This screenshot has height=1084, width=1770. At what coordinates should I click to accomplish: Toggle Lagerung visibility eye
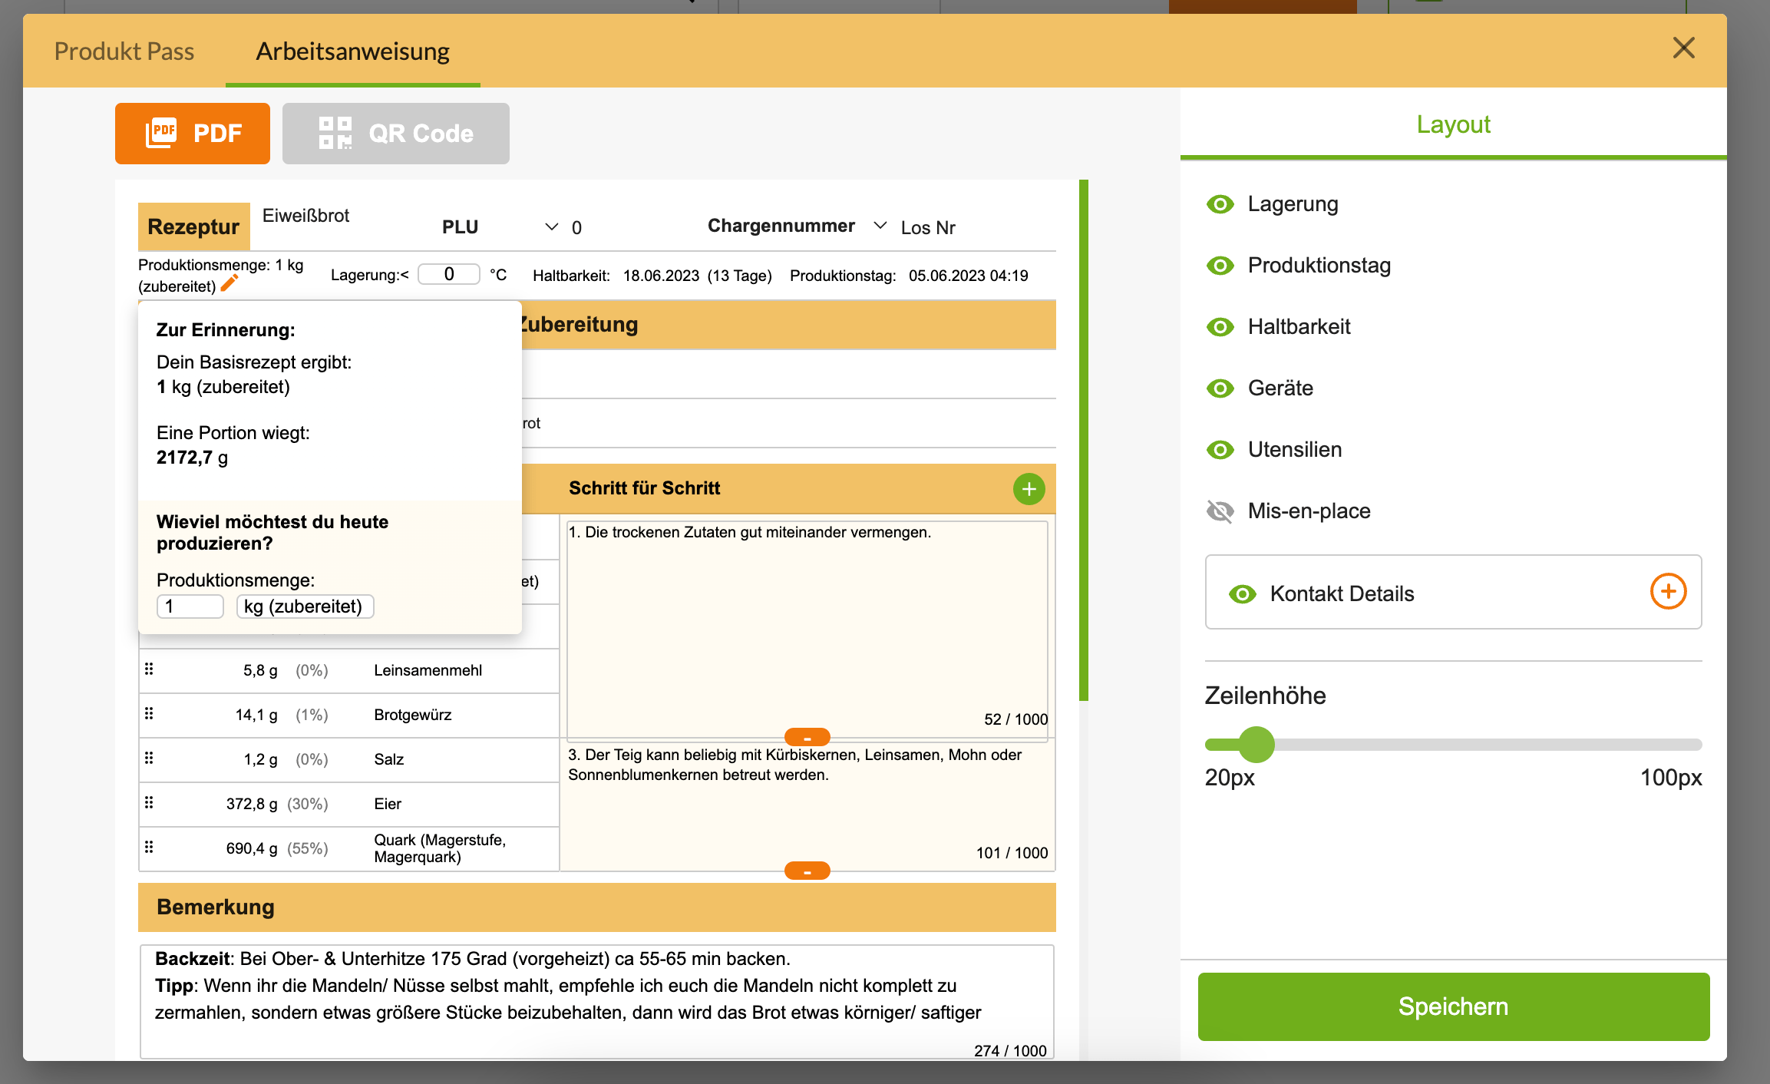click(x=1220, y=204)
